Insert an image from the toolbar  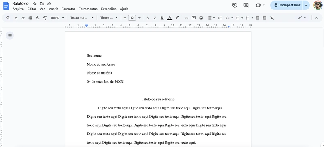(201, 18)
